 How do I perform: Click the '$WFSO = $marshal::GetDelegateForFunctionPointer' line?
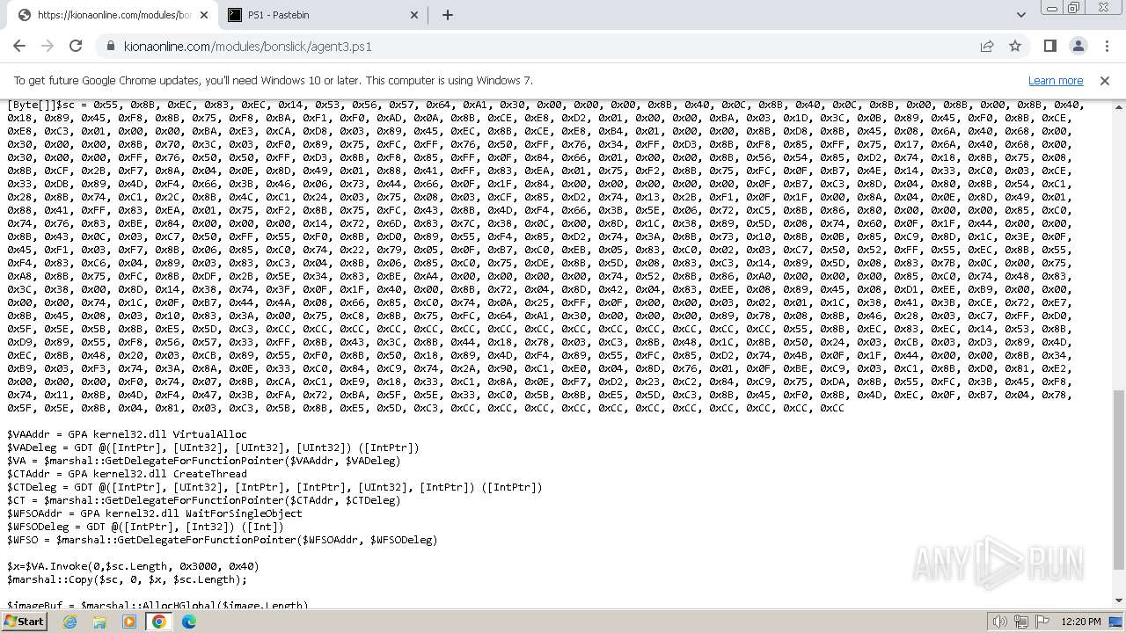pyautogui.click(x=222, y=540)
